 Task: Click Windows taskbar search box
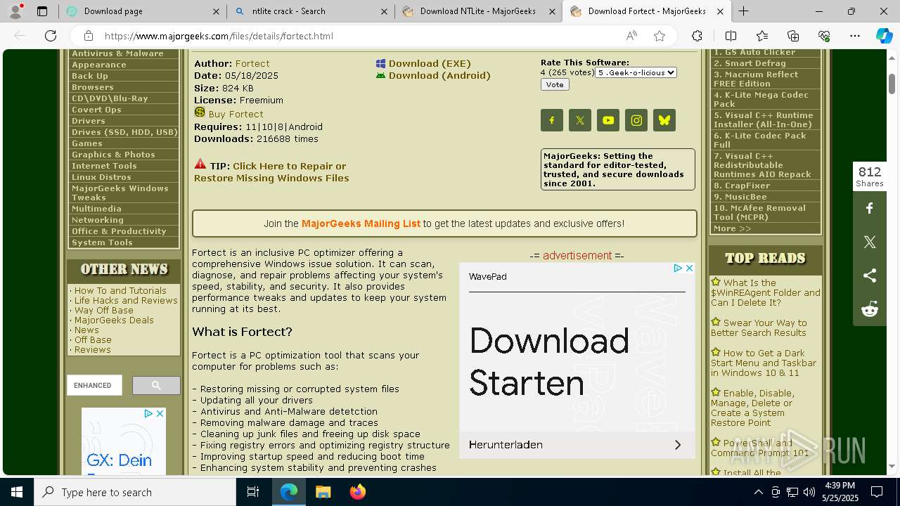coord(135,492)
